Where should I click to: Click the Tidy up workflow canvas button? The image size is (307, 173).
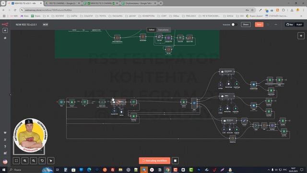[x=51, y=161]
